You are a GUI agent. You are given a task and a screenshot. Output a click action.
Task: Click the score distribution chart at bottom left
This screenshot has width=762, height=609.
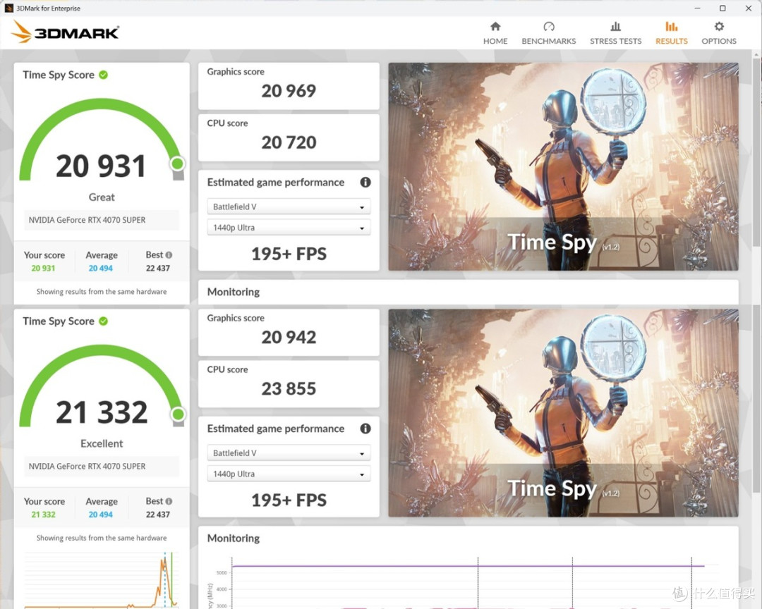(101, 579)
